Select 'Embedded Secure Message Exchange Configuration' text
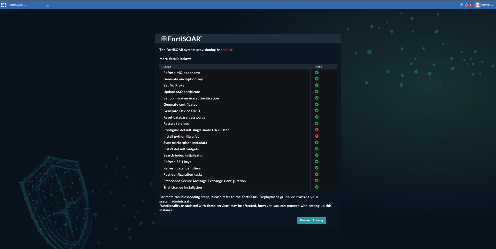Image resolution: width=496 pixels, height=249 pixels. [205, 181]
